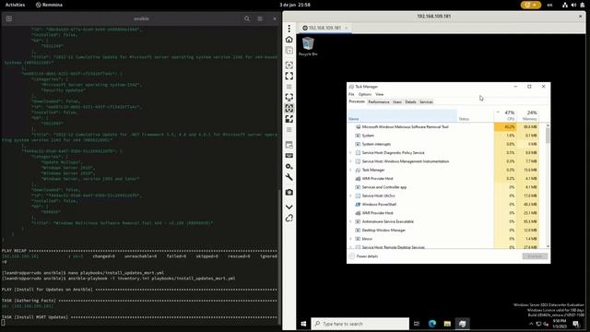The width and height of the screenshot is (590, 332).
Task: Minimize Remmina window with down chevron
Action: [289, 207]
